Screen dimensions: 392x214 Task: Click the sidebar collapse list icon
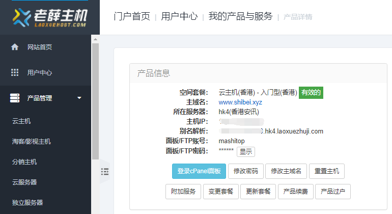(x=105, y=172)
